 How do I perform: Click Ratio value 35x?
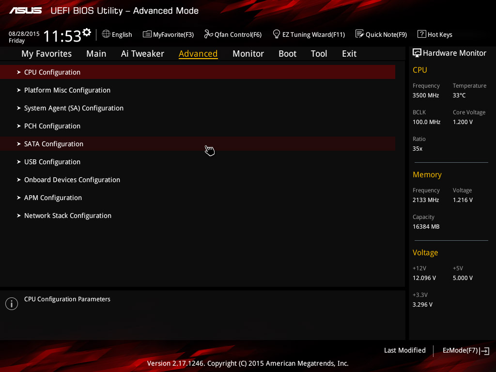click(x=418, y=148)
